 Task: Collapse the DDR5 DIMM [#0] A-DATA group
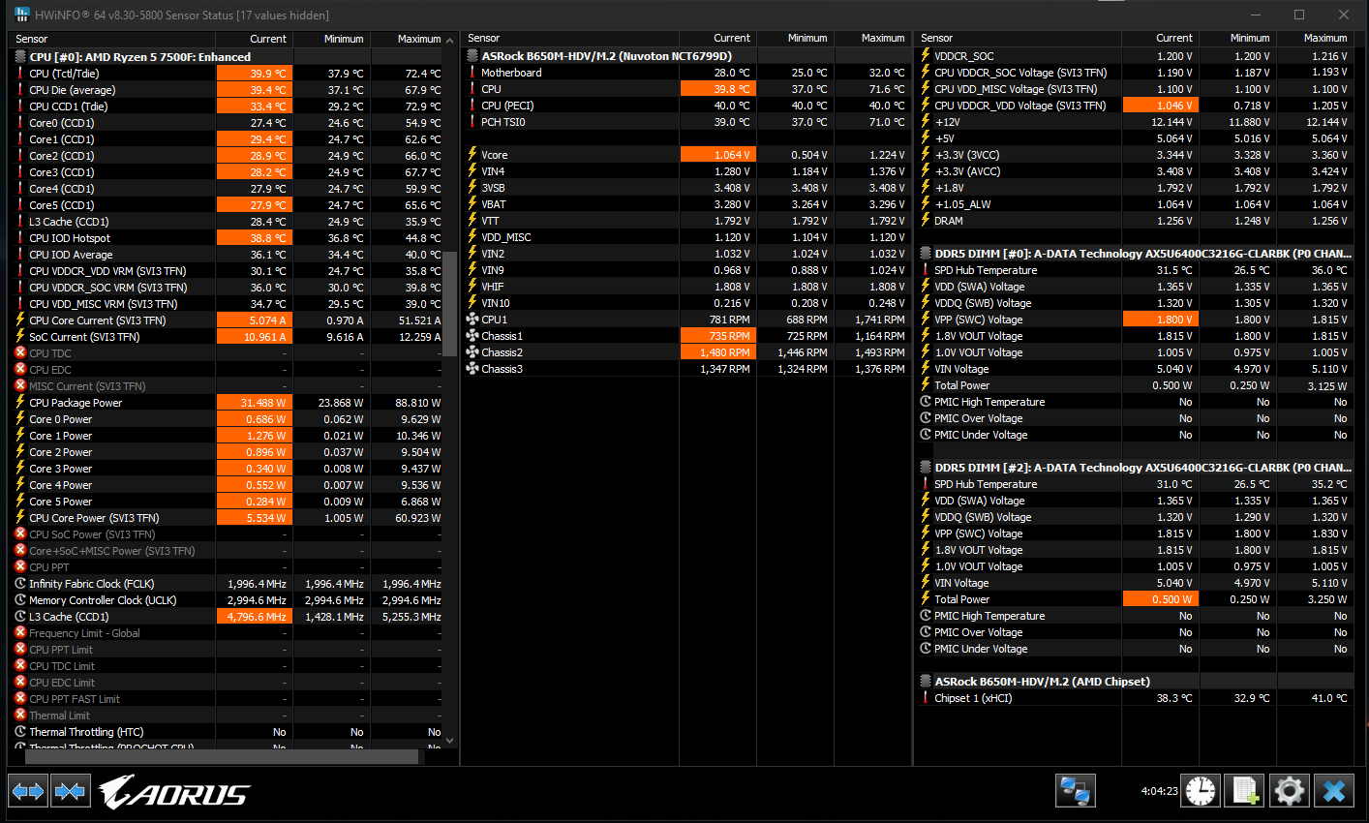click(x=926, y=254)
